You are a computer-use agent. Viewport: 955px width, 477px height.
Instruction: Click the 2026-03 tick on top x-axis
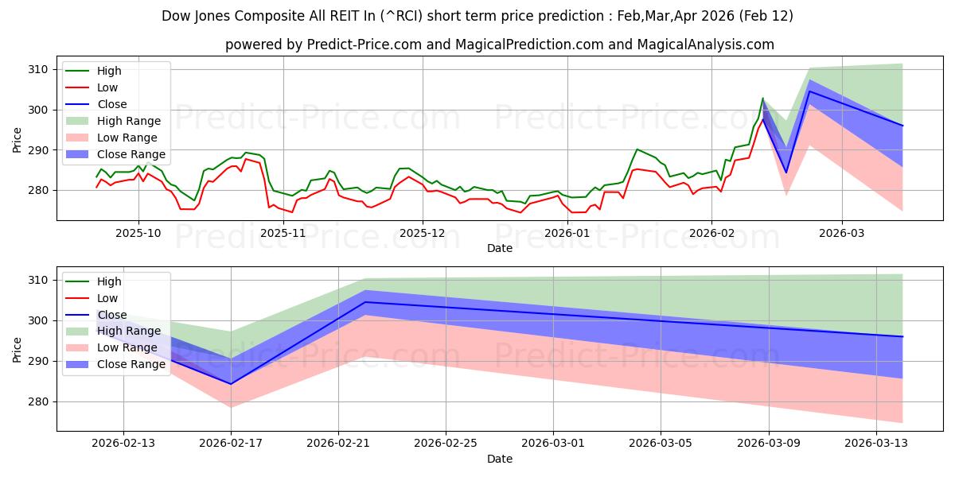click(x=842, y=233)
